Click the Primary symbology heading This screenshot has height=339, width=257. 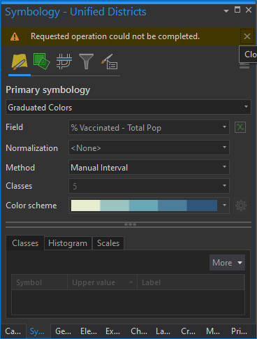(48, 90)
